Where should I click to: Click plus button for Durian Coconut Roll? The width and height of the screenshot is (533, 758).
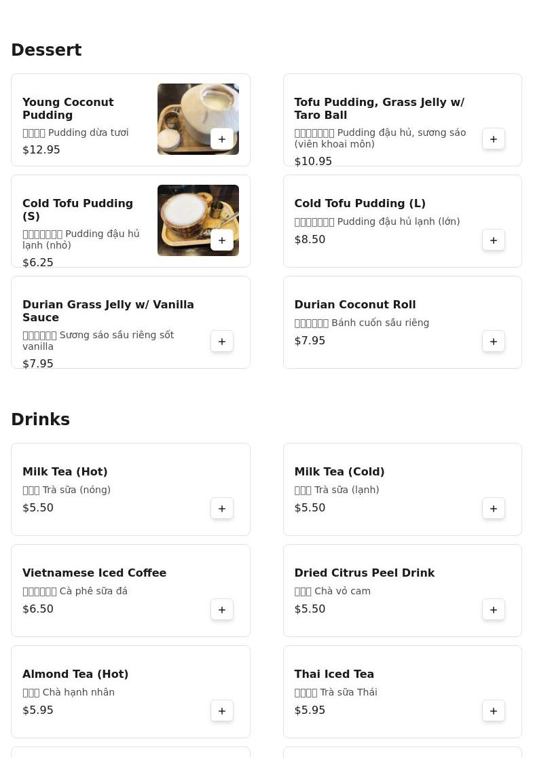pyautogui.click(x=494, y=341)
